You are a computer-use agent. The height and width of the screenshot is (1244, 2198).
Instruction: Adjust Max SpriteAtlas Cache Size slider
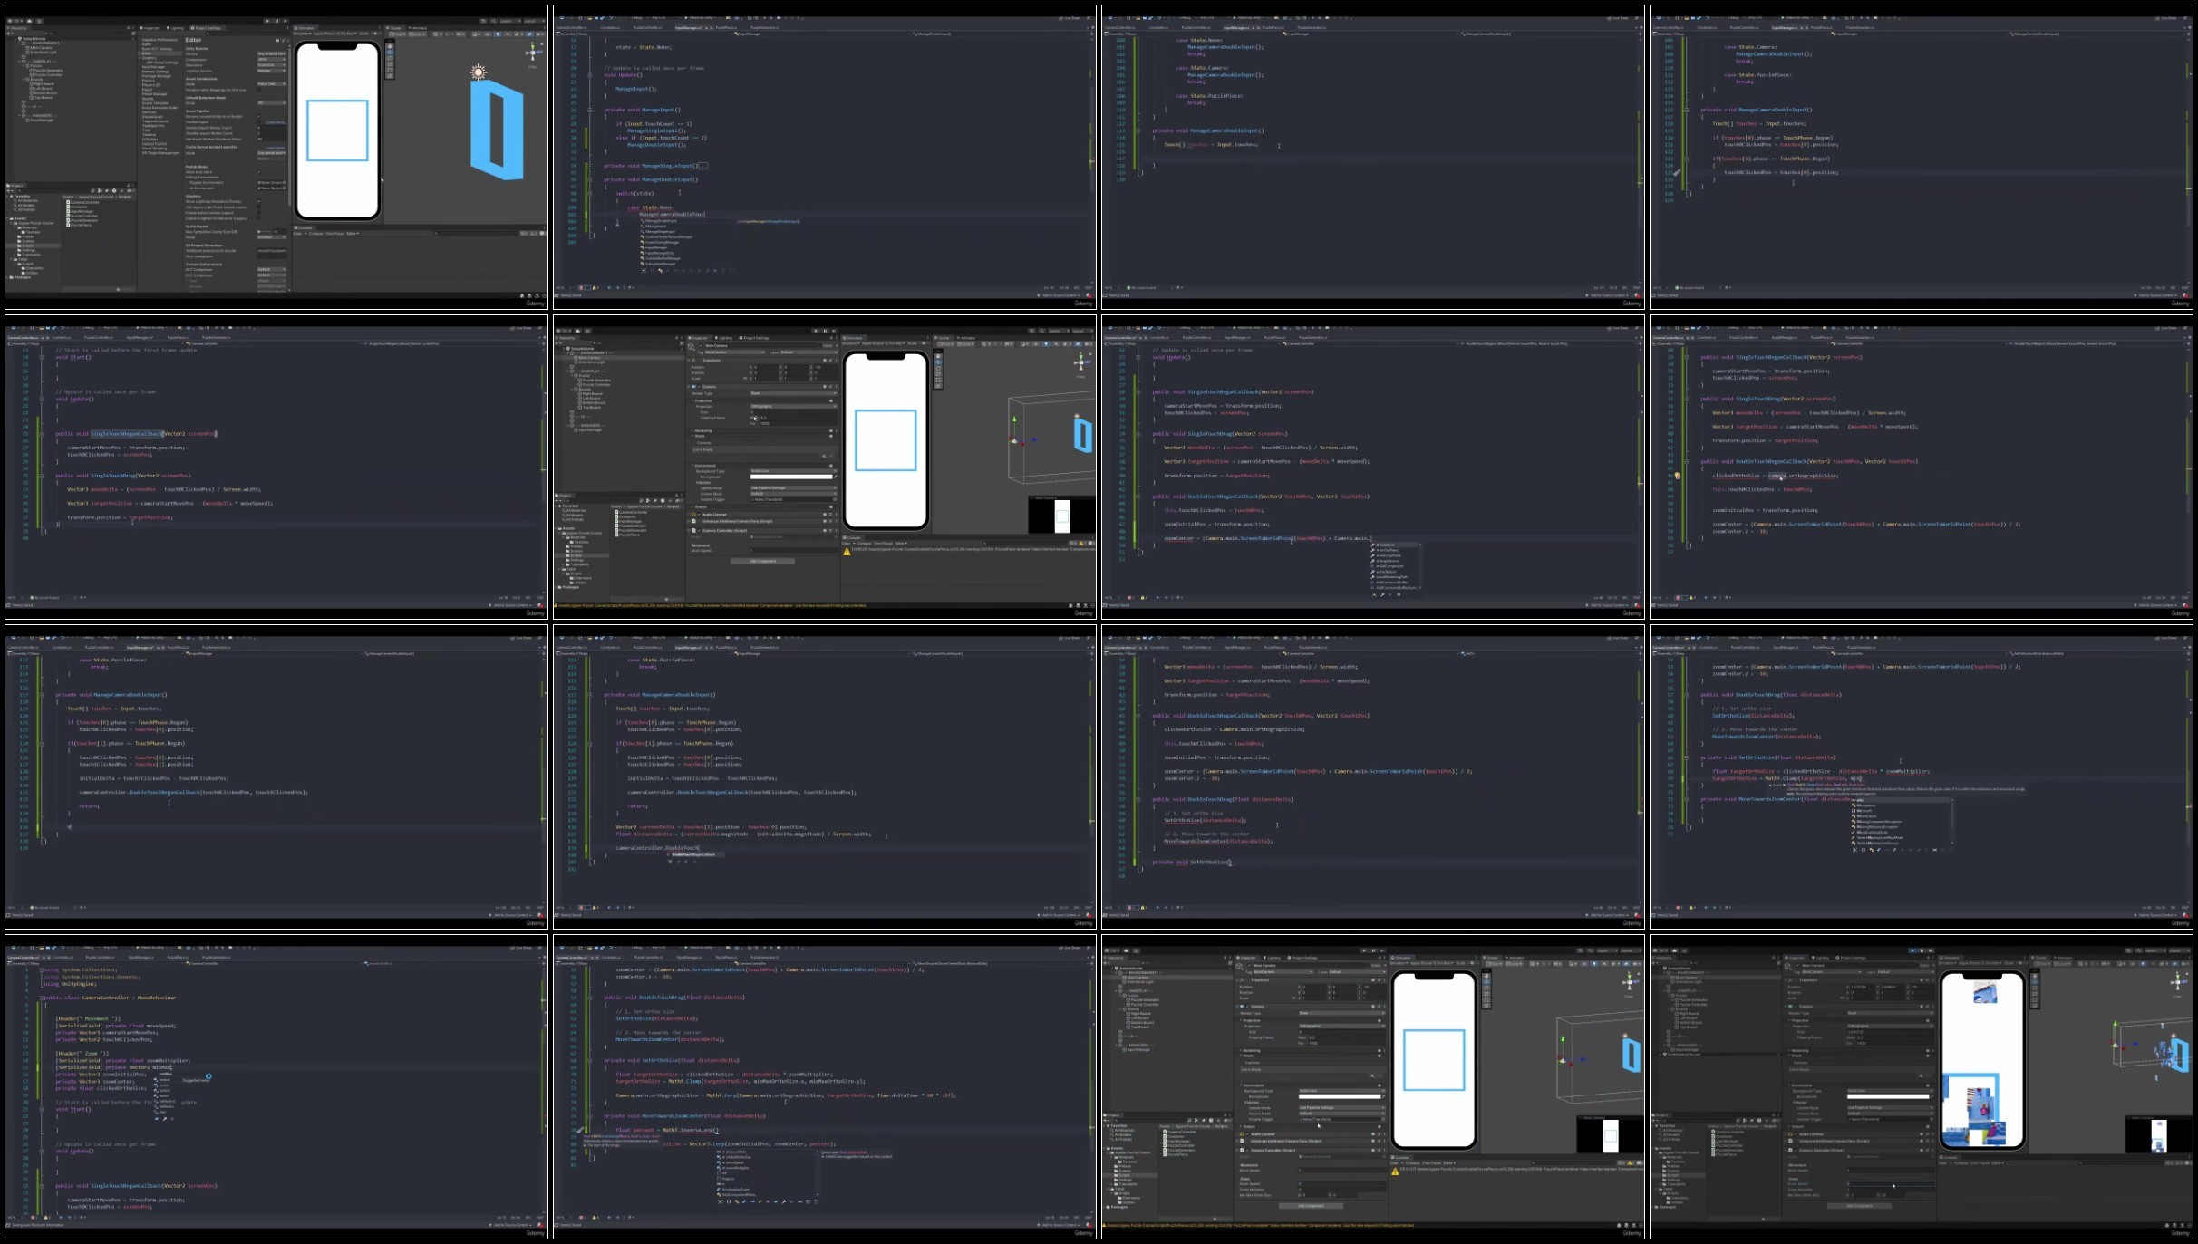coord(265,232)
